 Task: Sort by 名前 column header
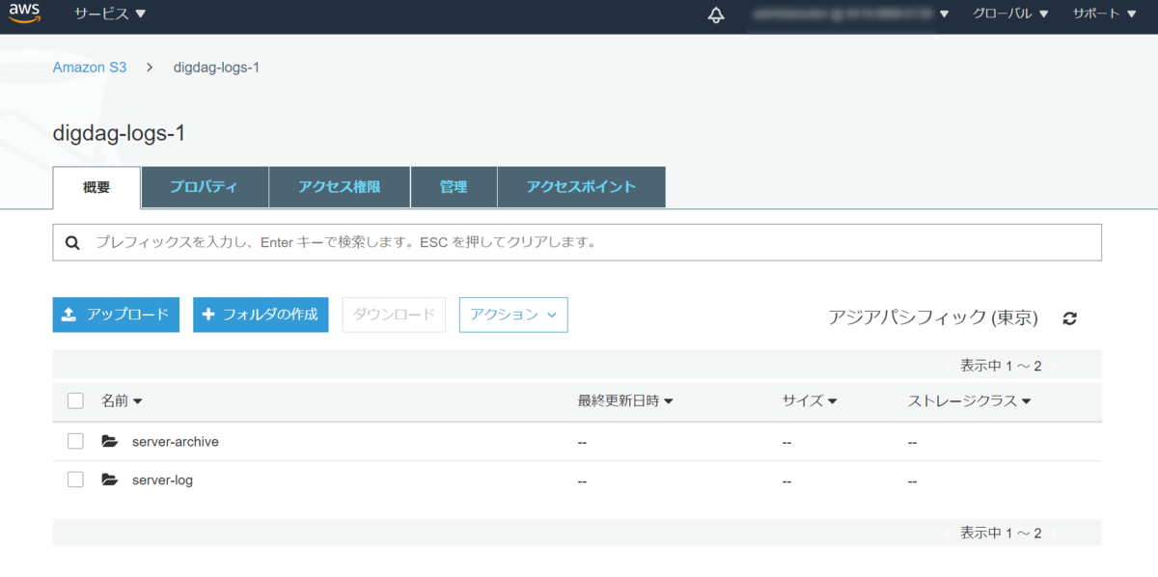pos(122,401)
